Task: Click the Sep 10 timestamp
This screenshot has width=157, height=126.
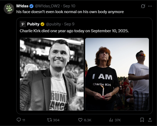Action: pos(69,6)
